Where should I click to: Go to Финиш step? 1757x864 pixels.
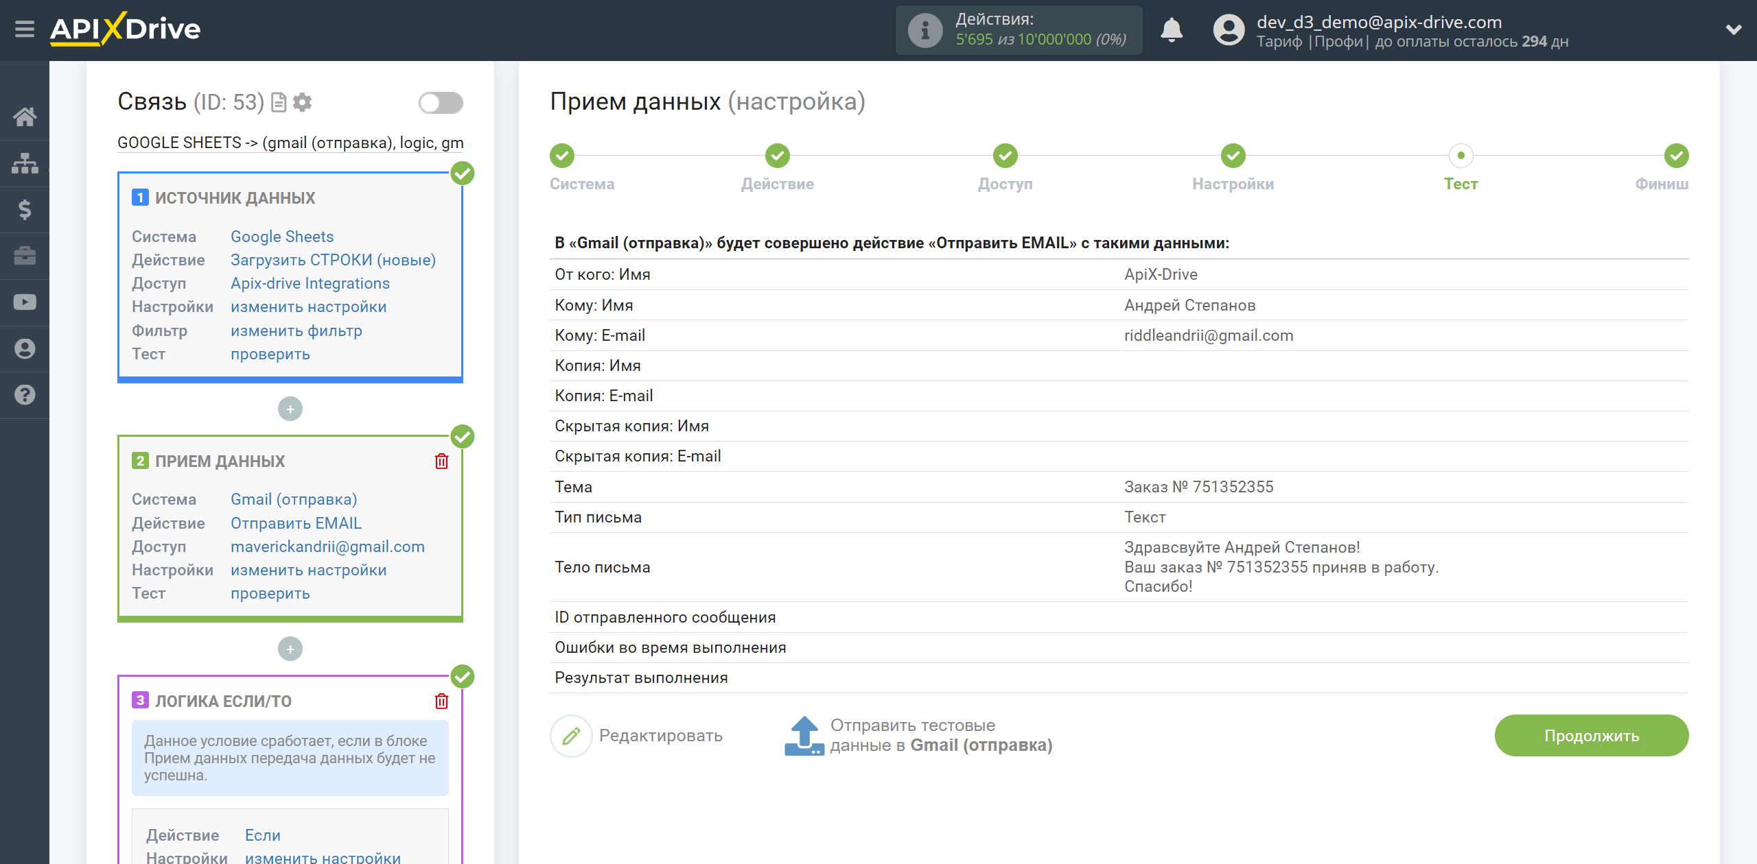[1677, 156]
